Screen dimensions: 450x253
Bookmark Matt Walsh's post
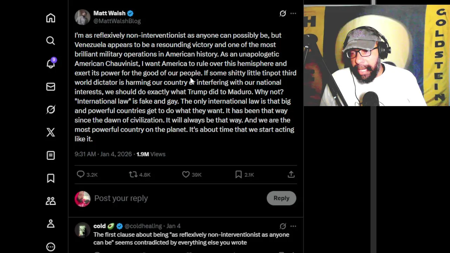pos(239,174)
